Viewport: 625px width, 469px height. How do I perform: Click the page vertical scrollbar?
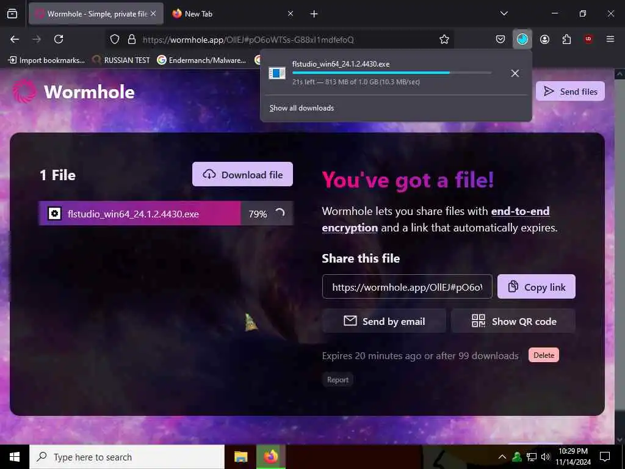point(620,255)
